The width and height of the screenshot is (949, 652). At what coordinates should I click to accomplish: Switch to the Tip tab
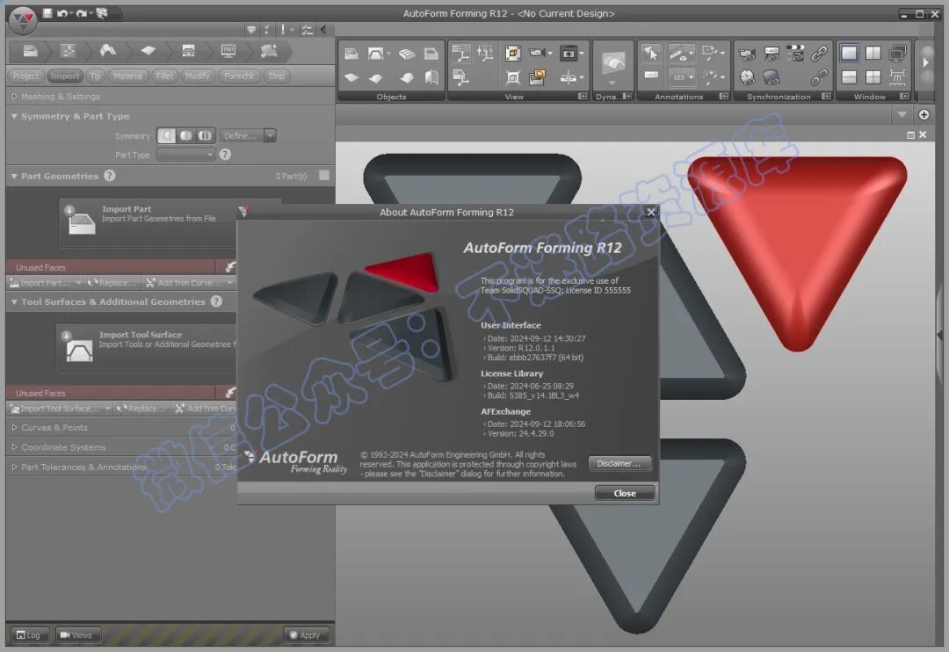click(x=95, y=76)
